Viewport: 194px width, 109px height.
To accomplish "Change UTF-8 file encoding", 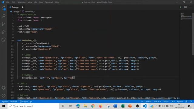I will (x=166, y=101).
